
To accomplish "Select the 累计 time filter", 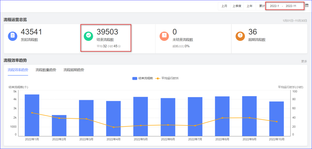I will 262,6.
